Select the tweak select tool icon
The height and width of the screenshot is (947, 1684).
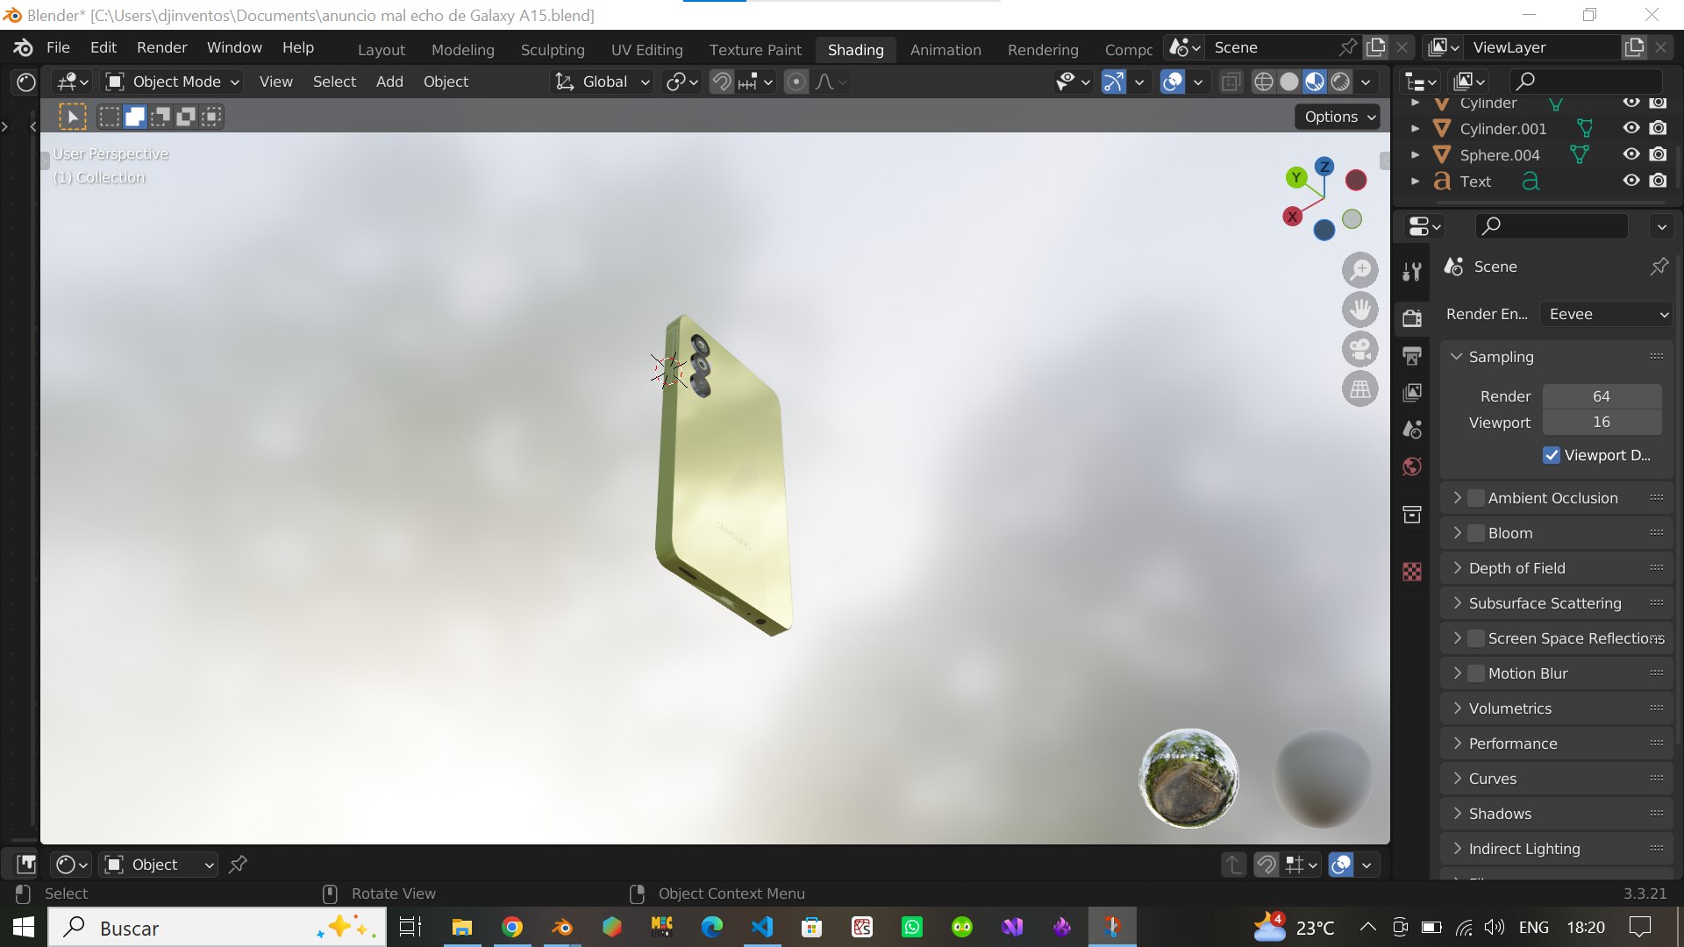(x=73, y=117)
